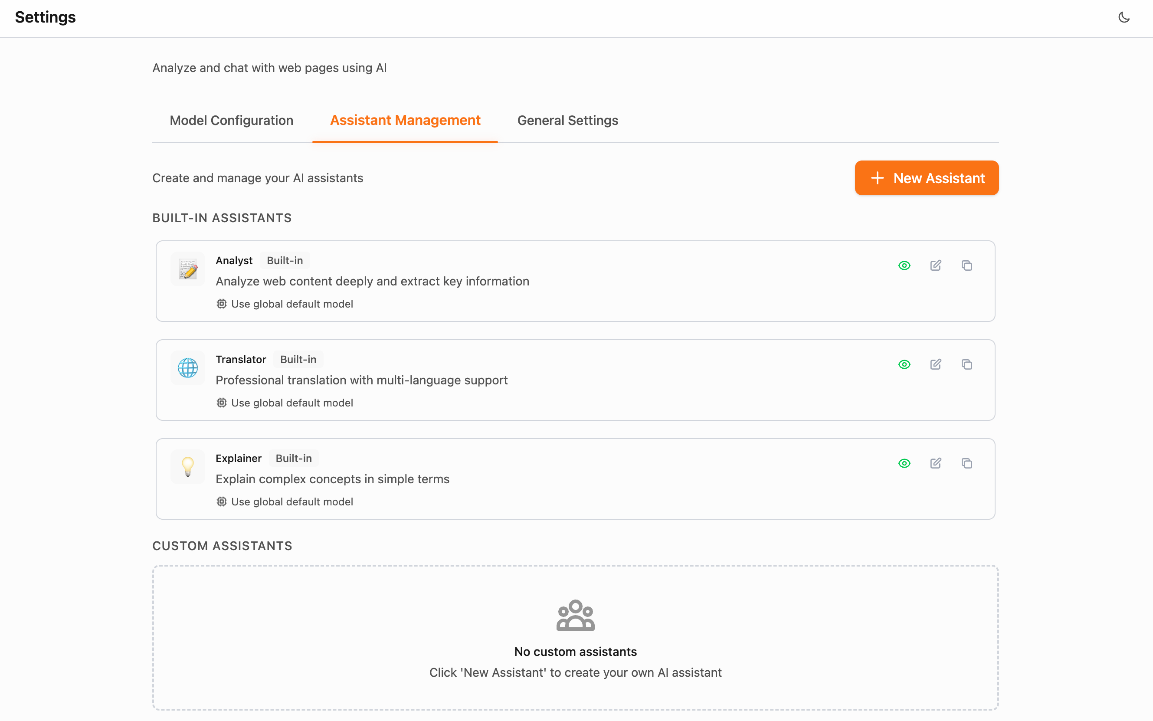Image resolution: width=1153 pixels, height=721 pixels.
Task: Click the Translator globe icon
Action: point(188,367)
